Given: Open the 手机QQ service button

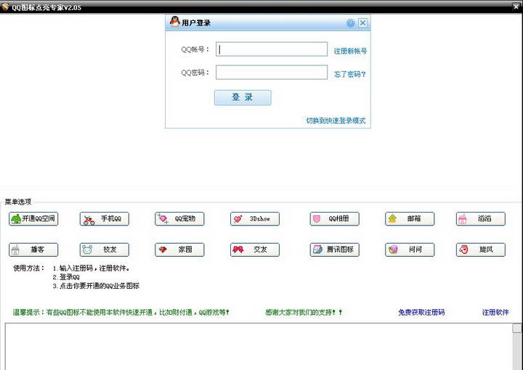Looking at the screenshot, I should coord(105,219).
